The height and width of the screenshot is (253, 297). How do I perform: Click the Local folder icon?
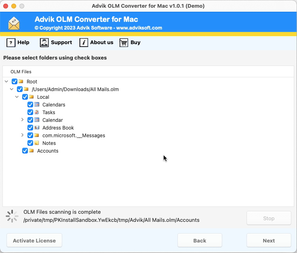click(x=32, y=97)
